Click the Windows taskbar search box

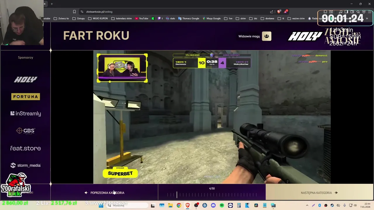[x=127, y=205]
